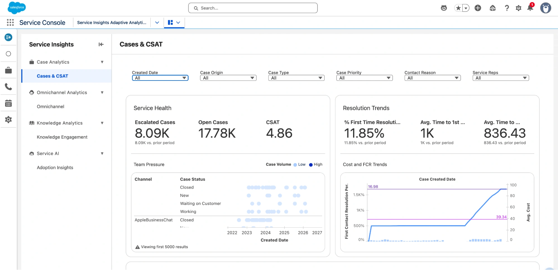This screenshot has width=558, height=270.
Task: Open the Adoption Insights sidebar page
Action: (x=55, y=167)
